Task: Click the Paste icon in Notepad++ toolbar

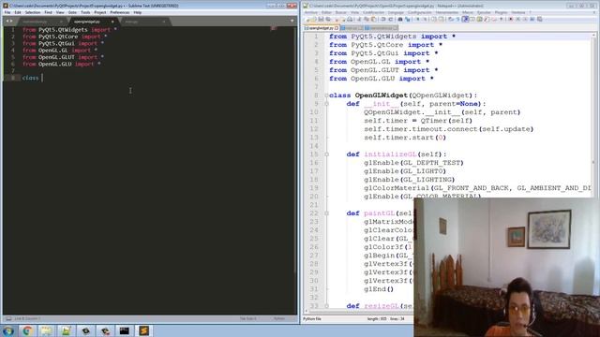Action: (x=373, y=19)
